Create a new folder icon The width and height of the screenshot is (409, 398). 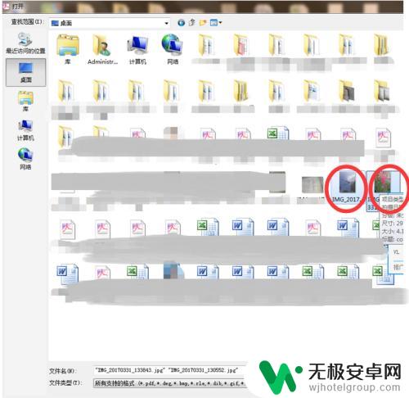point(203,23)
